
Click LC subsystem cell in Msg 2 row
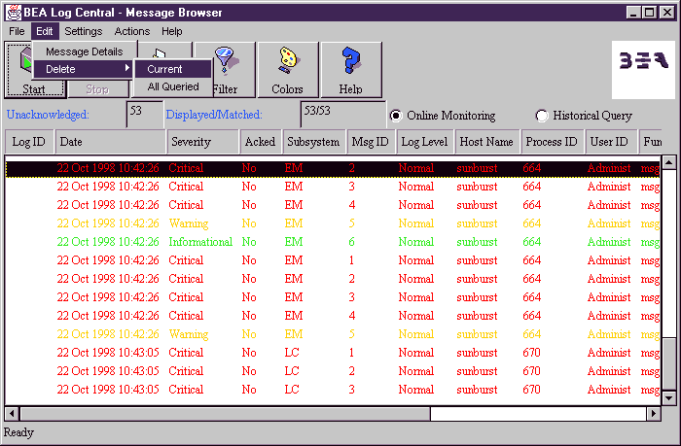[292, 371]
